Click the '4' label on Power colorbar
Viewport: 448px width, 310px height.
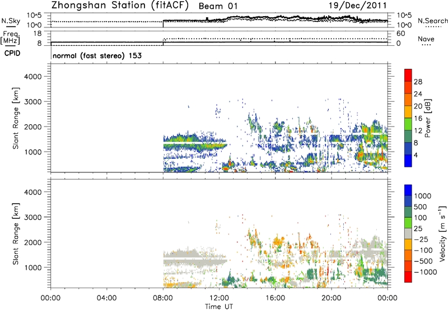tap(416, 155)
